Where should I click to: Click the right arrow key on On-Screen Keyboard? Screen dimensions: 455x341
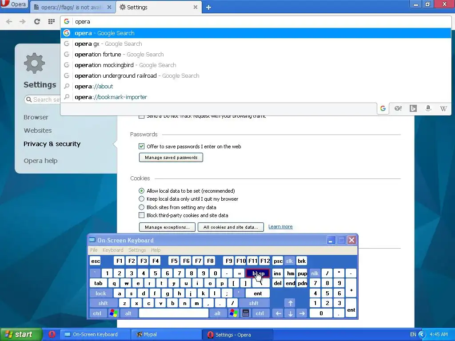(302, 313)
